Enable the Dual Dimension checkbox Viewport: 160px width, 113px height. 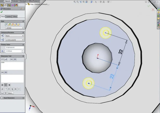2,98
